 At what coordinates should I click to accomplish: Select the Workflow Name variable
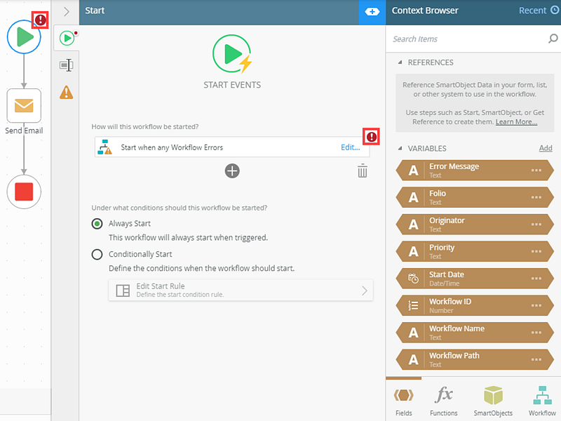[475, 333]
